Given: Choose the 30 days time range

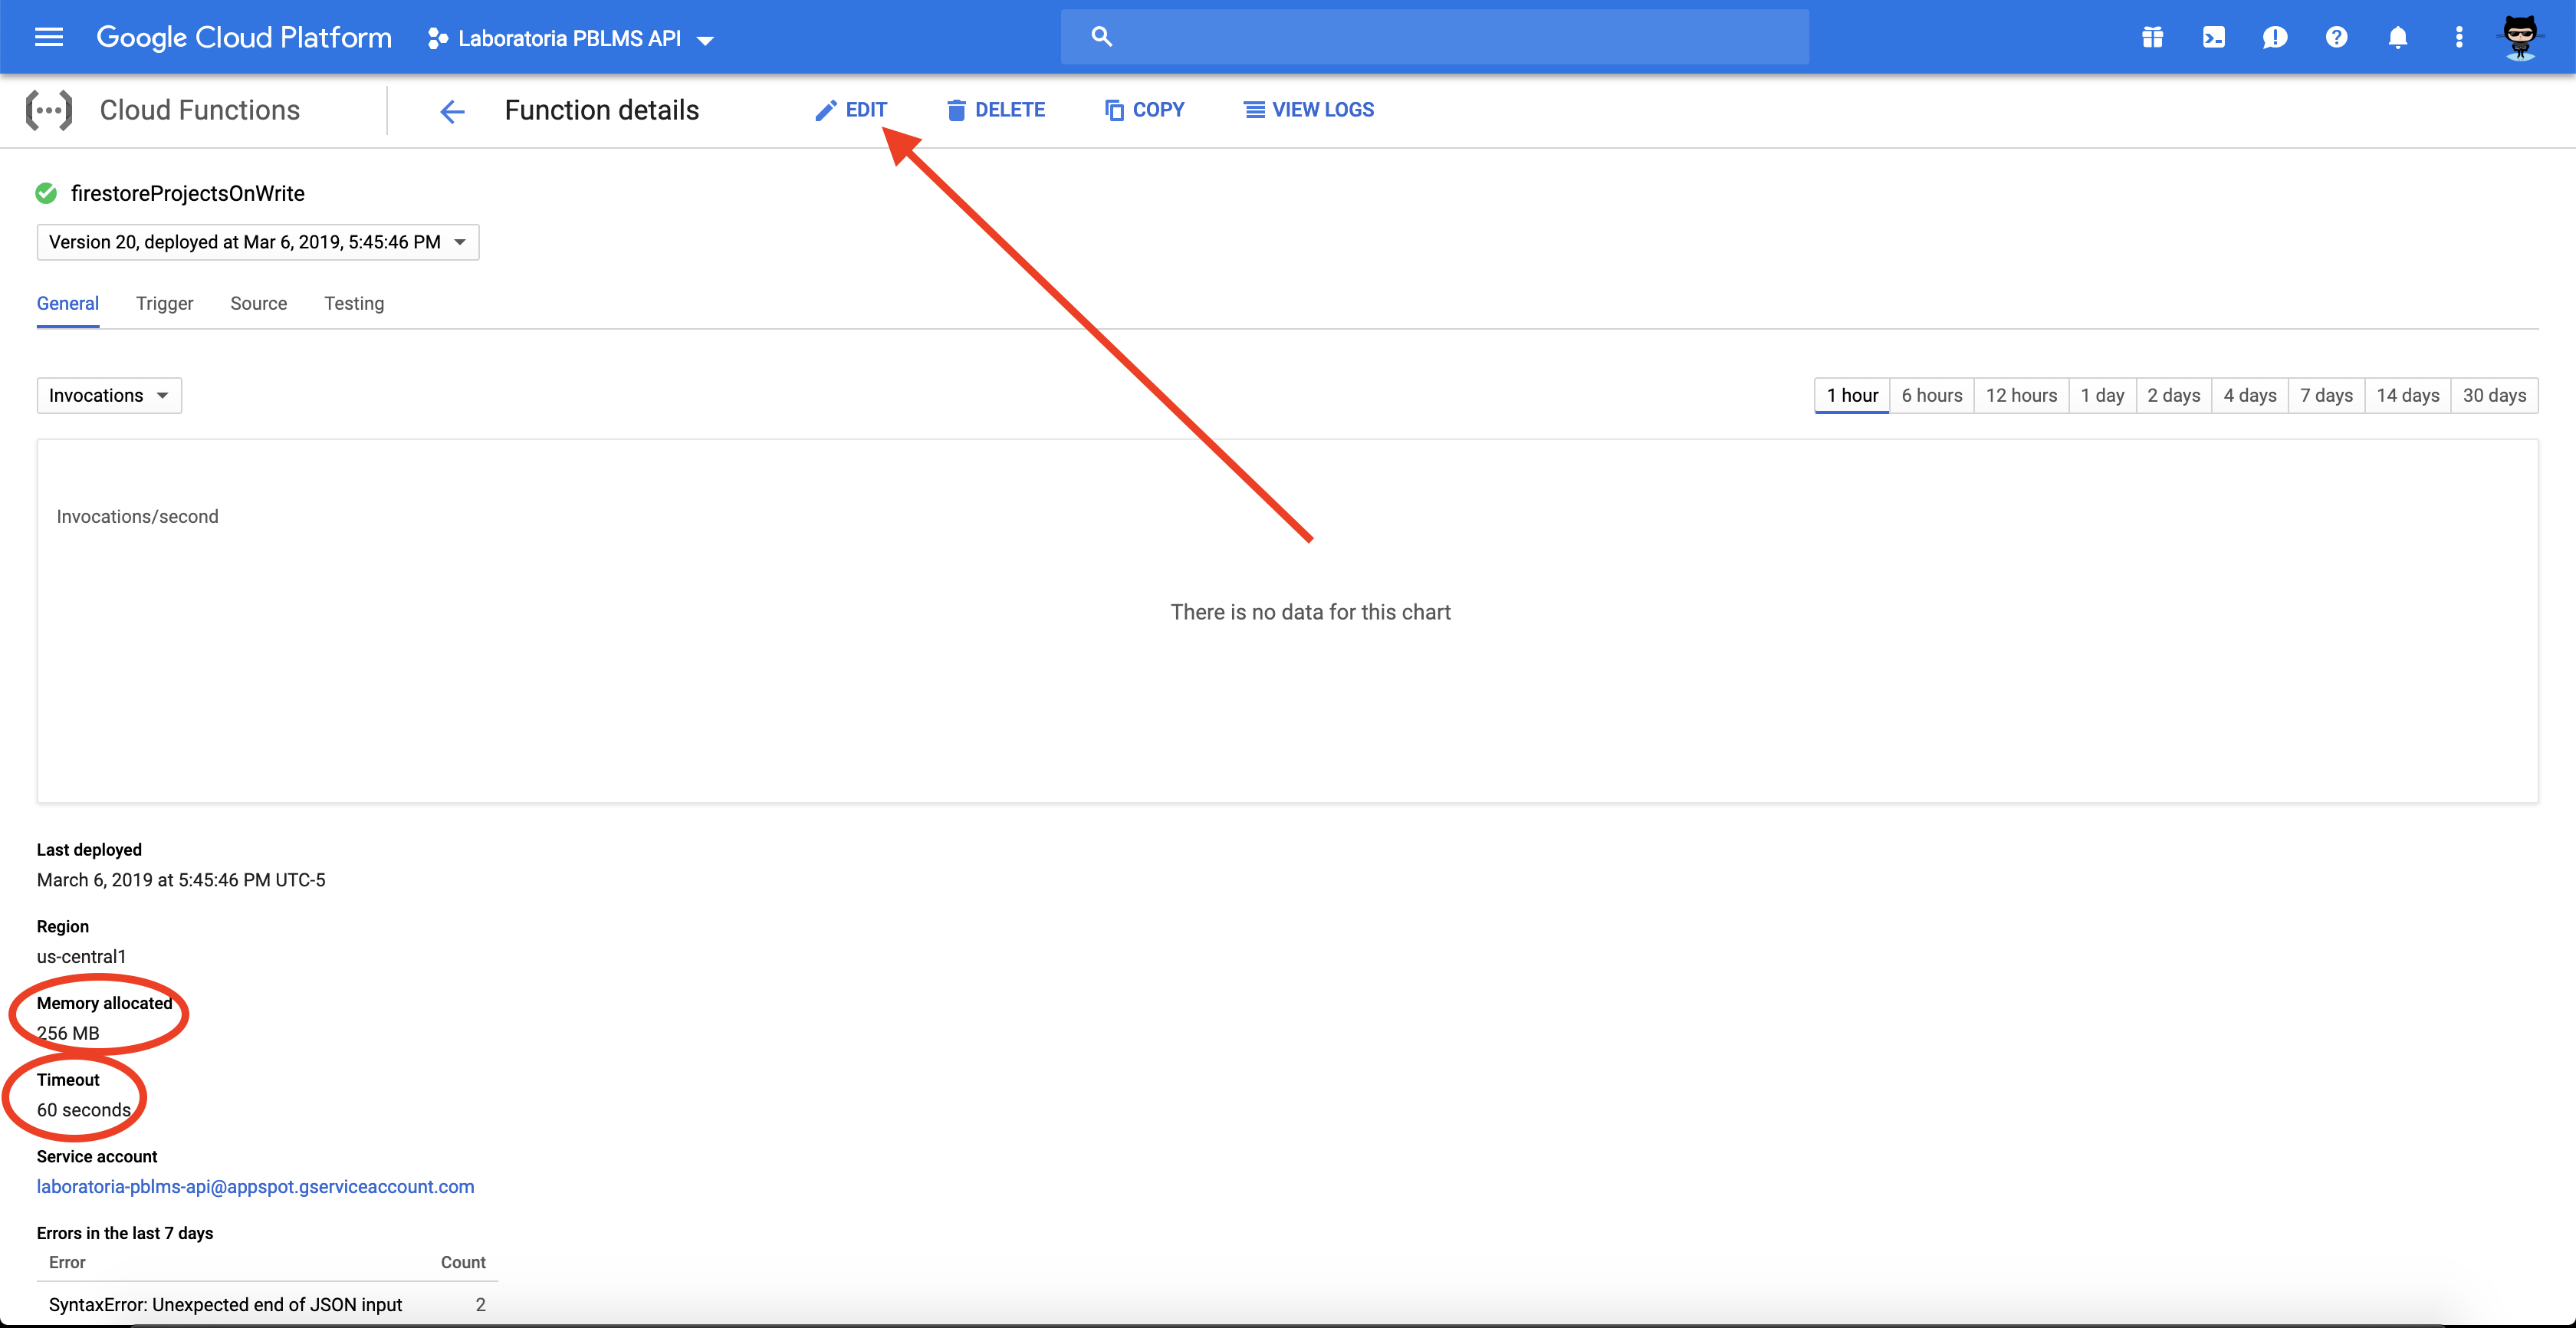Looking at the screenshot, I should click(2493, 395).
